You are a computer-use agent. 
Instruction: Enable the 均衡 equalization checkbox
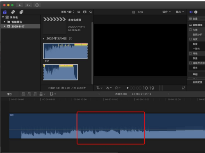(191, 30)
